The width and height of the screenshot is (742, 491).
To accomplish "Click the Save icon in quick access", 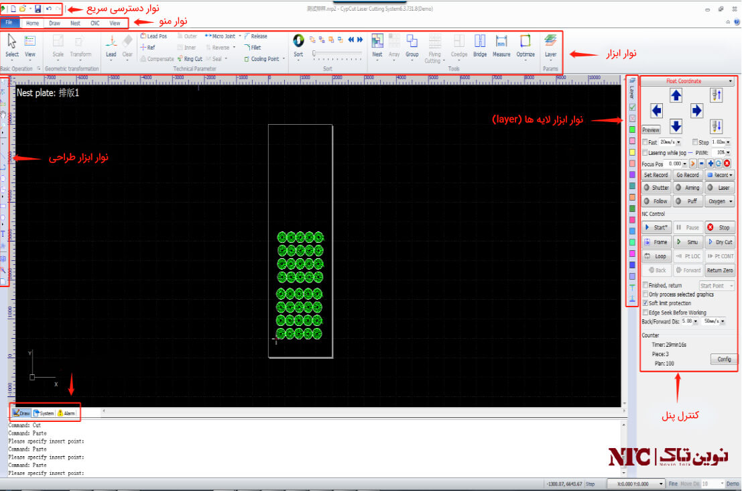I will pos(38,9).
